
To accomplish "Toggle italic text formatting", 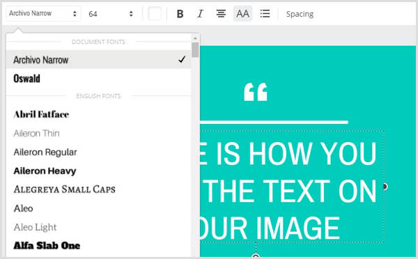I will [200, 14].
